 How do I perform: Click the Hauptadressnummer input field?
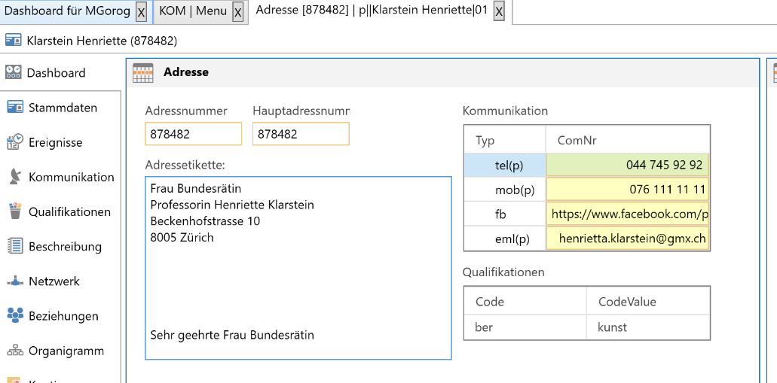301,134
